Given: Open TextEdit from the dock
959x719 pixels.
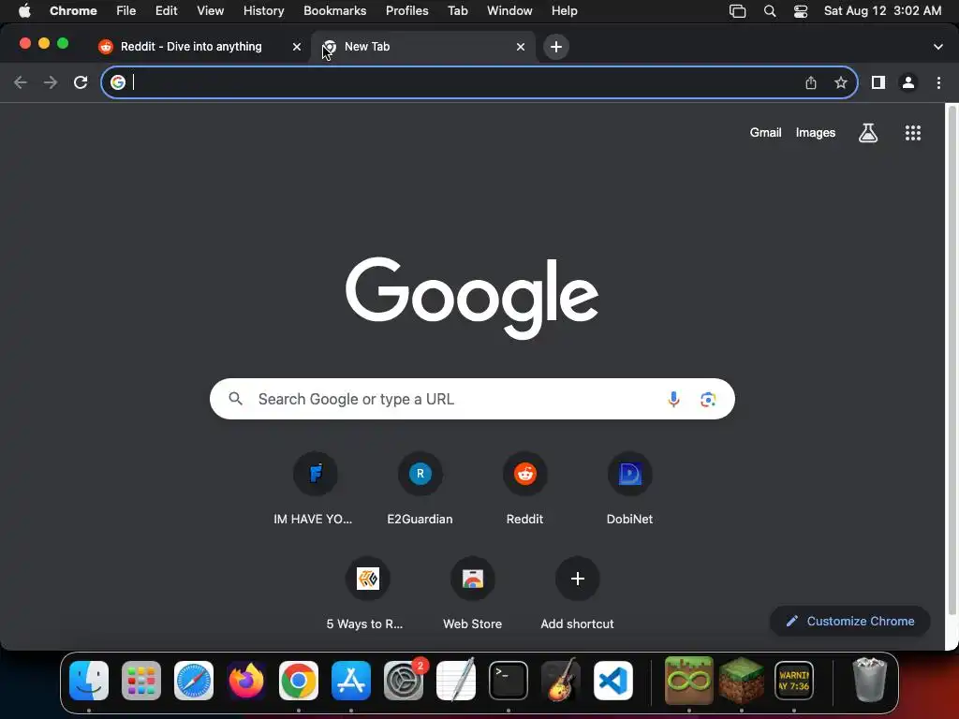Looking at the screenshot, I should coord(456,681).
